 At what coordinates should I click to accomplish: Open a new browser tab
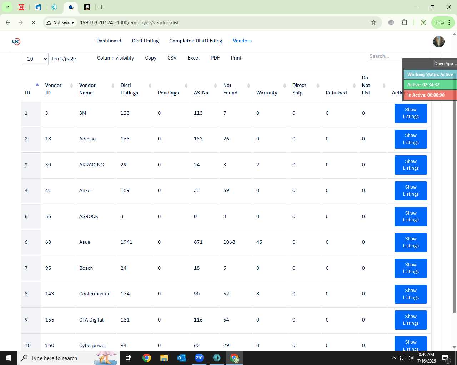[101, 7]
